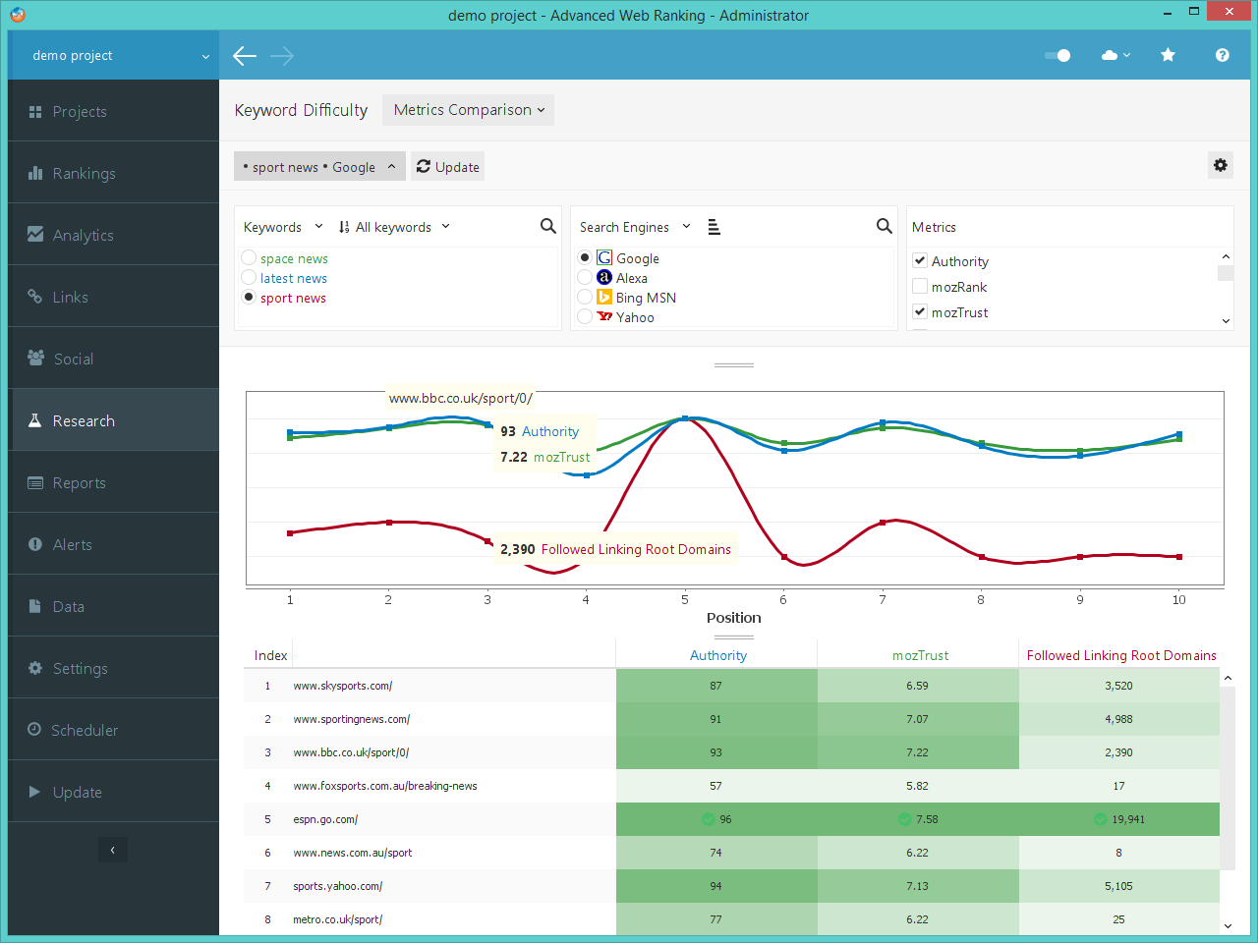Go to Rankings section
This screenshot has height=943, width=1258.
(x=114, y=173)
